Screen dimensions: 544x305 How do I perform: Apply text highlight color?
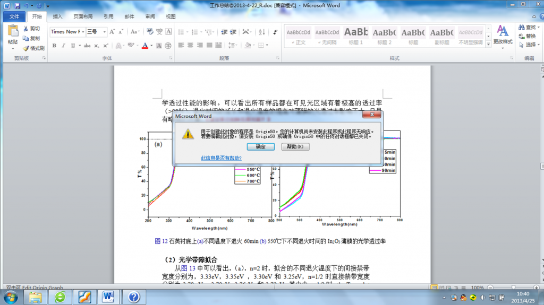tap(131, 46)
